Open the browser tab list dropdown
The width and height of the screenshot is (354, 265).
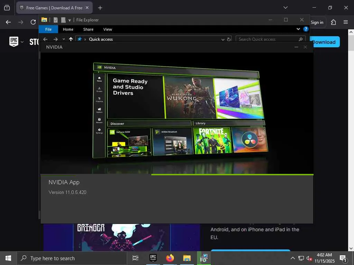pos(285,8)
